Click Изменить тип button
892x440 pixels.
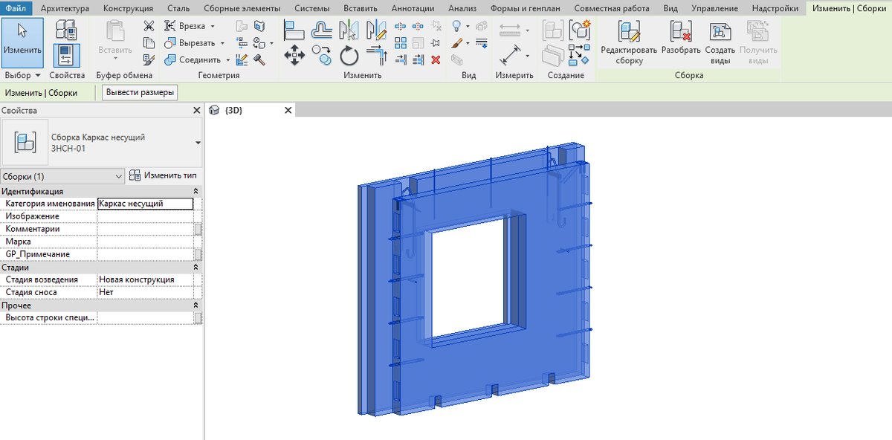(x=163, y=175)
